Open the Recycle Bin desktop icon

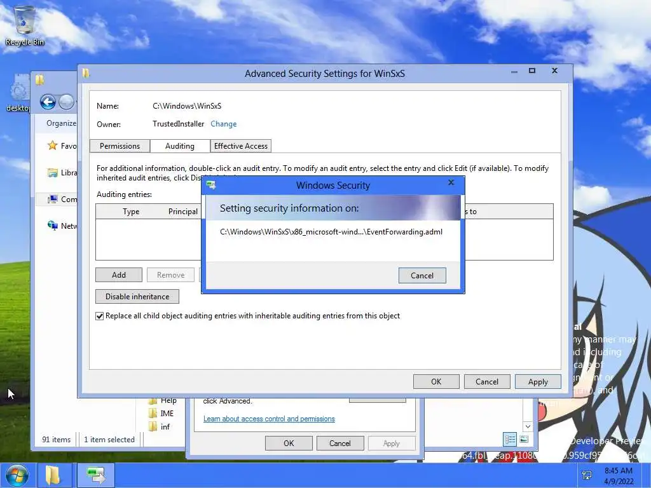(x=25, y=25)
